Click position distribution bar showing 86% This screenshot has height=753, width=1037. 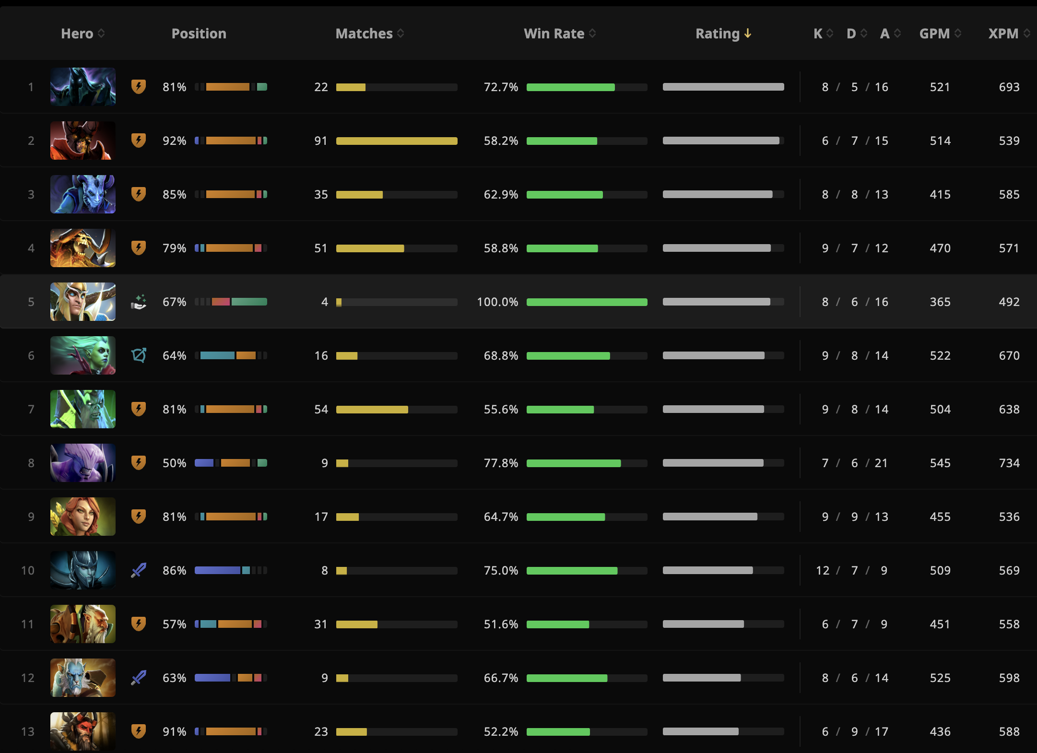coord(231,570)
